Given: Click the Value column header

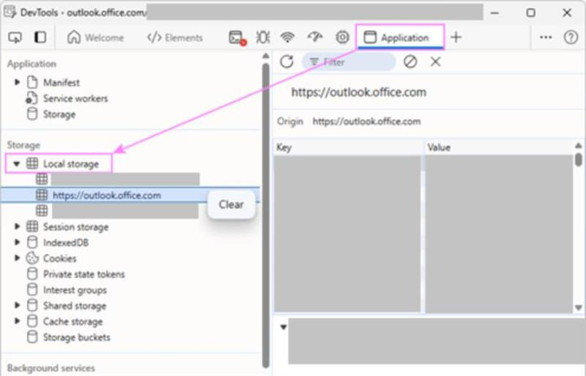Looking at the screenshot, I should (499, 147).
